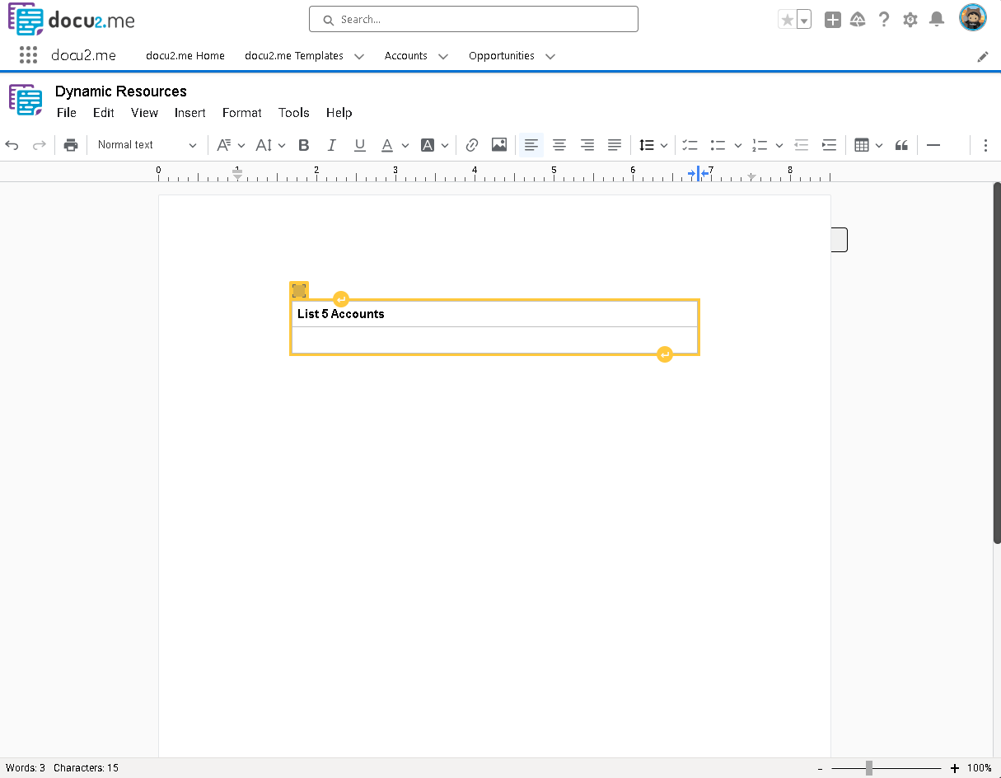Insert a hyperlink with link icon

click(x=471, y=145)
